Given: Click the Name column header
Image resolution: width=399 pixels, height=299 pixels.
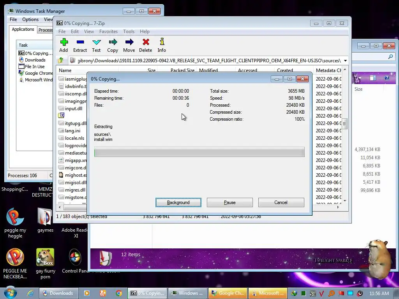Looking at the screenshot, I should (65, 70).
